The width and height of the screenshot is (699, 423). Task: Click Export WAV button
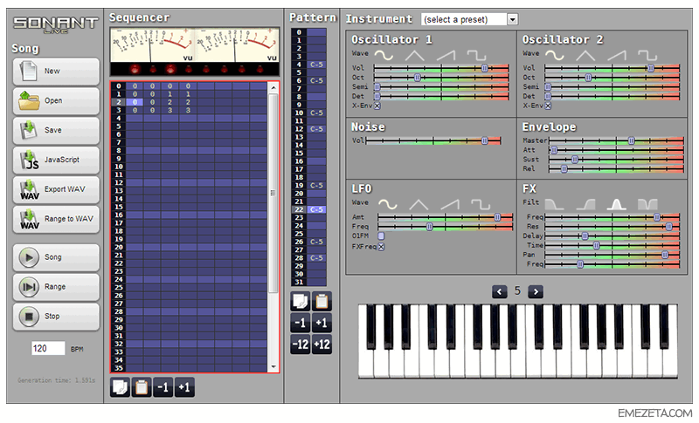56,189
